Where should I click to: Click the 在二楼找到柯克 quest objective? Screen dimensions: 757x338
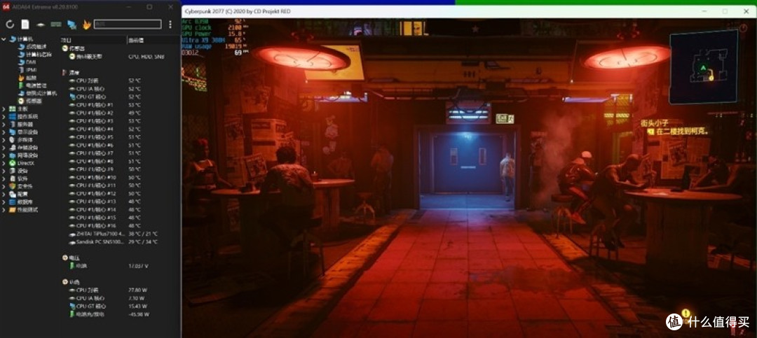(682, 131)
